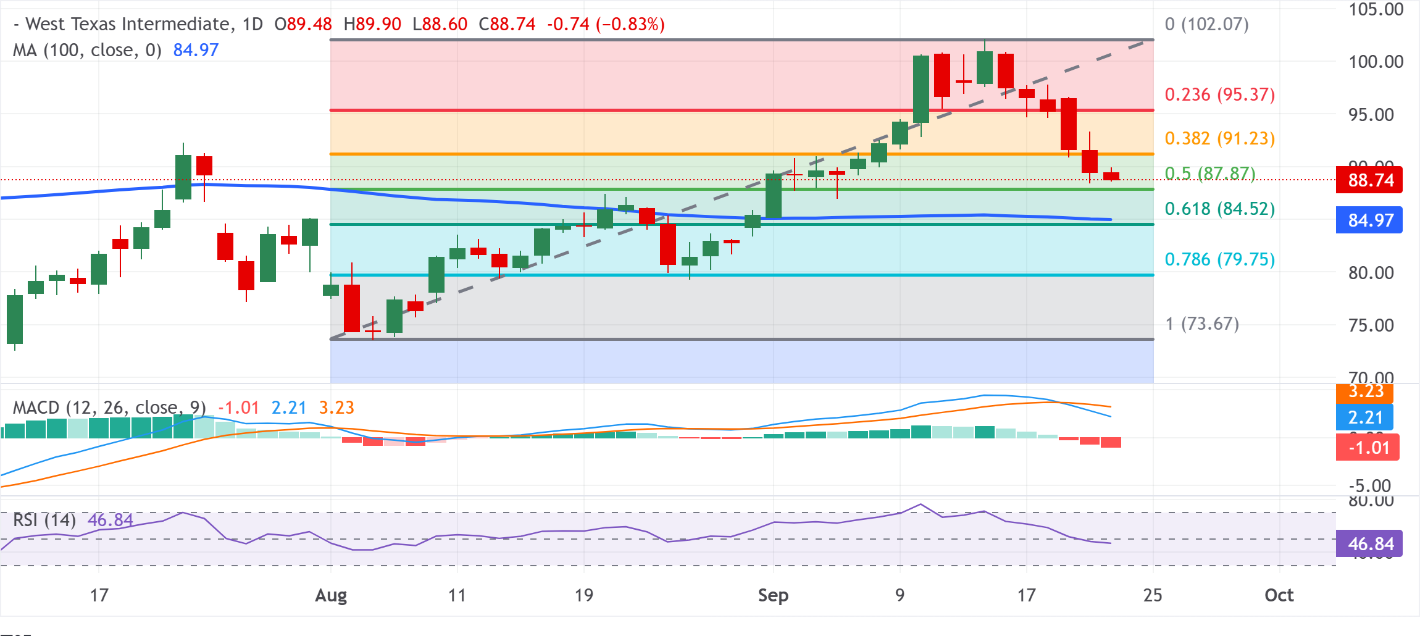The width and height of the screenshot is (1420, 636).
Task: Click the MACD legend value 3.23
Action: (x=336, y=408)
